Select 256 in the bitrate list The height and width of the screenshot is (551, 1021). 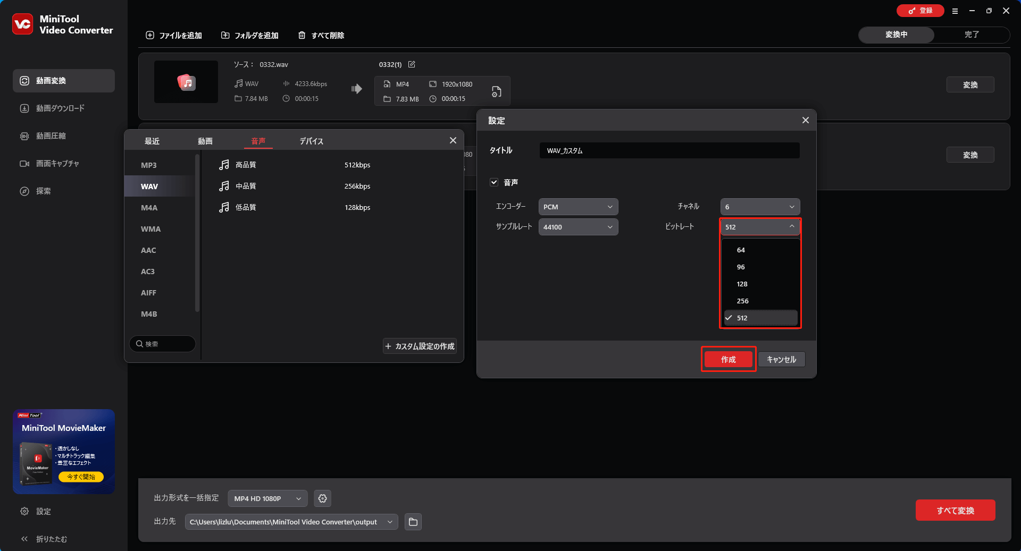(x=743, y=301)
